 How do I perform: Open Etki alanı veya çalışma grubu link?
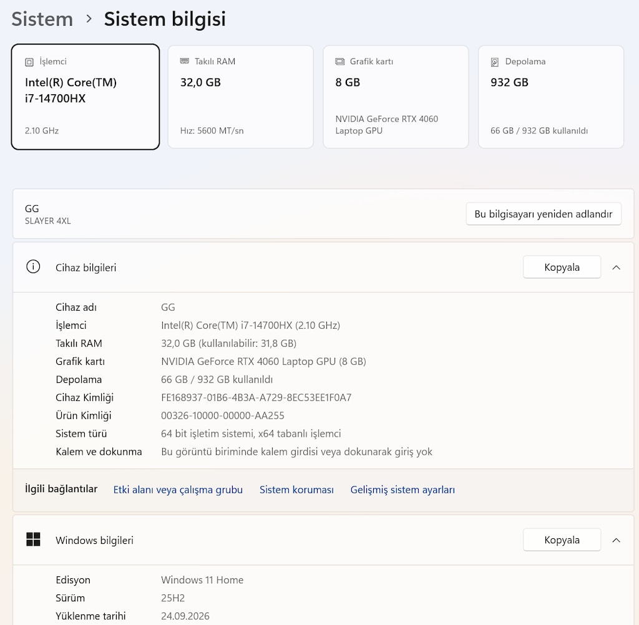pos(178,490)
